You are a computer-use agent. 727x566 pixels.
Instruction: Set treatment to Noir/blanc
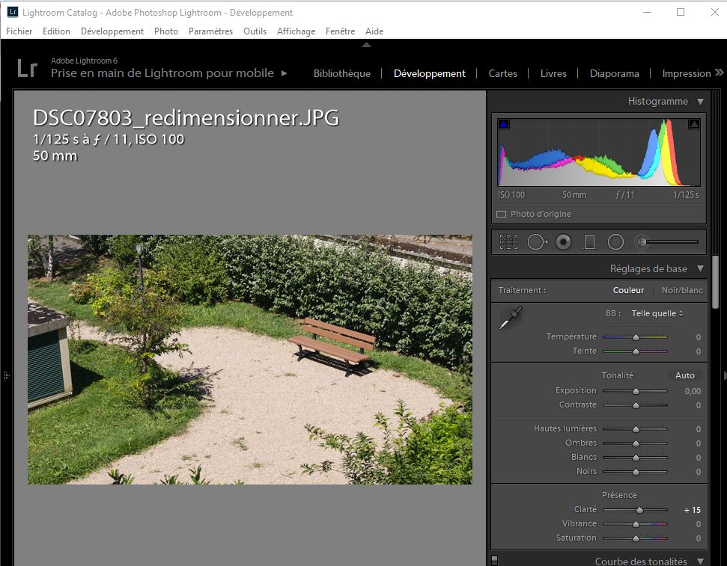(x=682, y=290)
